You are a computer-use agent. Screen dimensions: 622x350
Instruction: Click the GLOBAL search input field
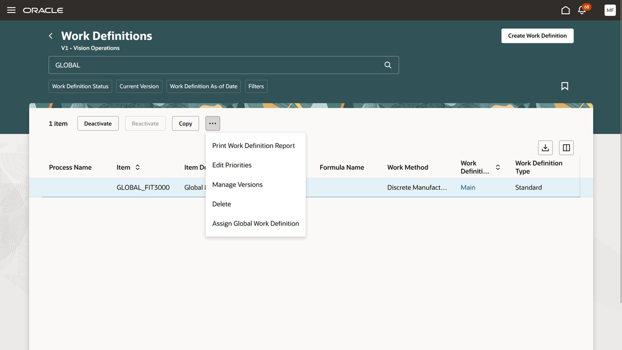coord(214,65)
